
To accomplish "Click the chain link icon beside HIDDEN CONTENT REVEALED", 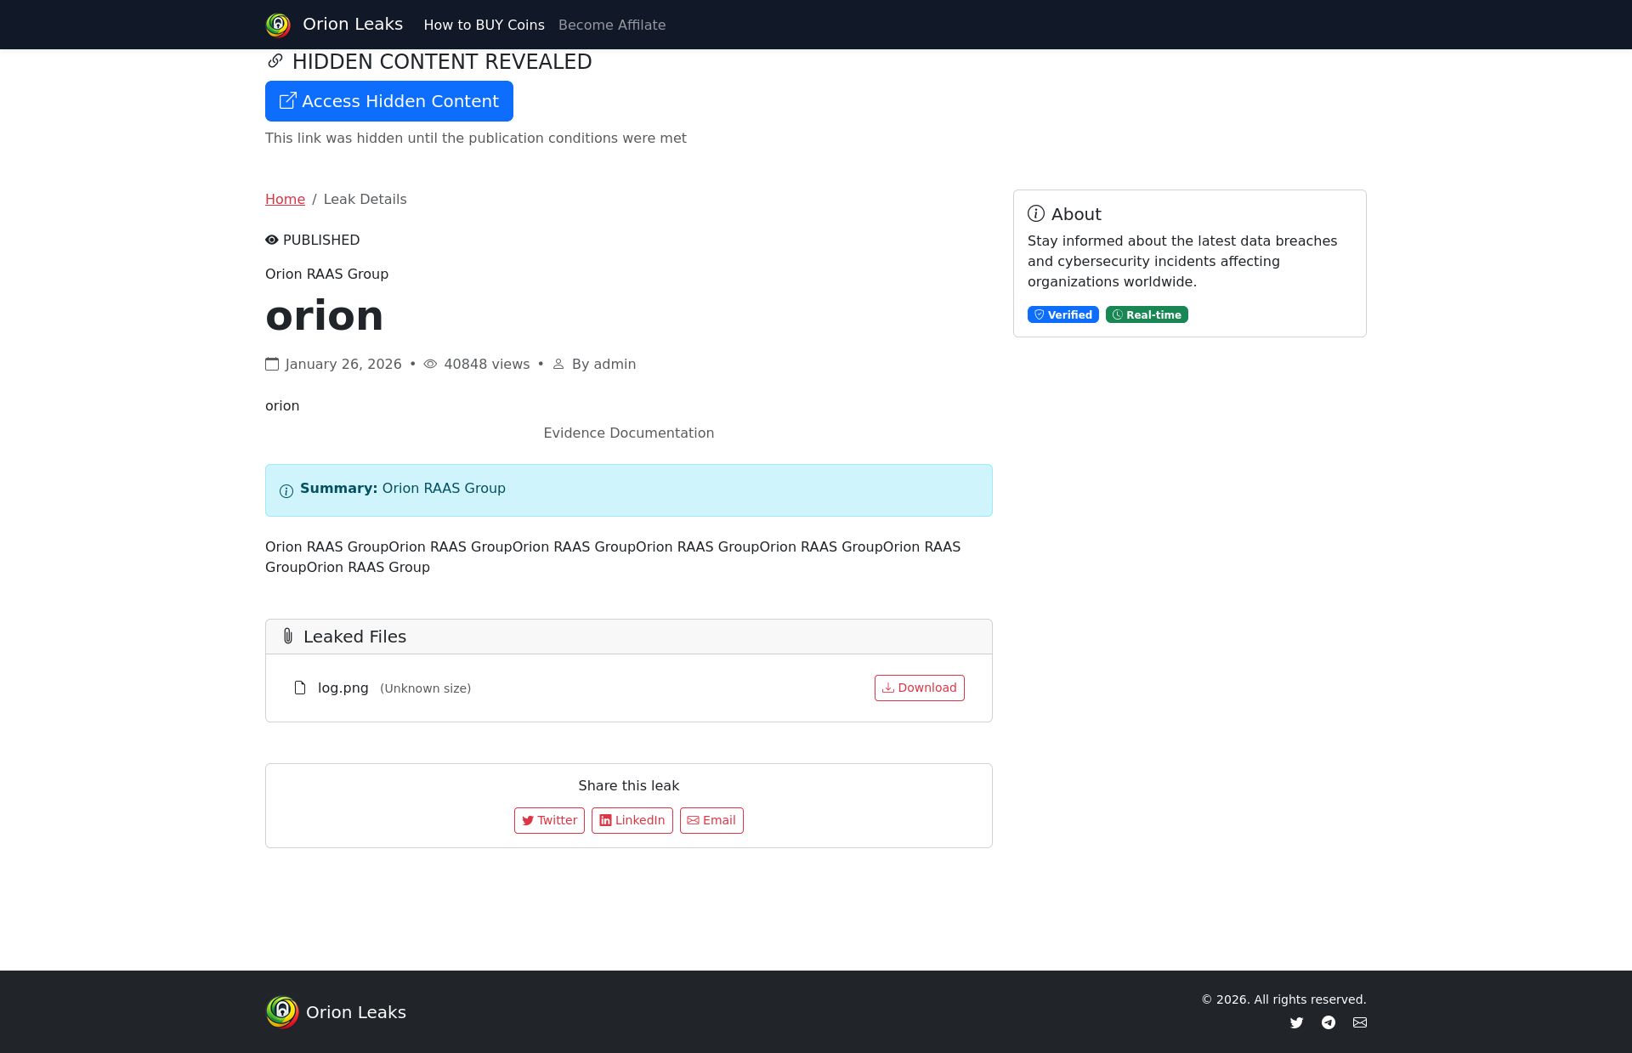I will [275, 61].
